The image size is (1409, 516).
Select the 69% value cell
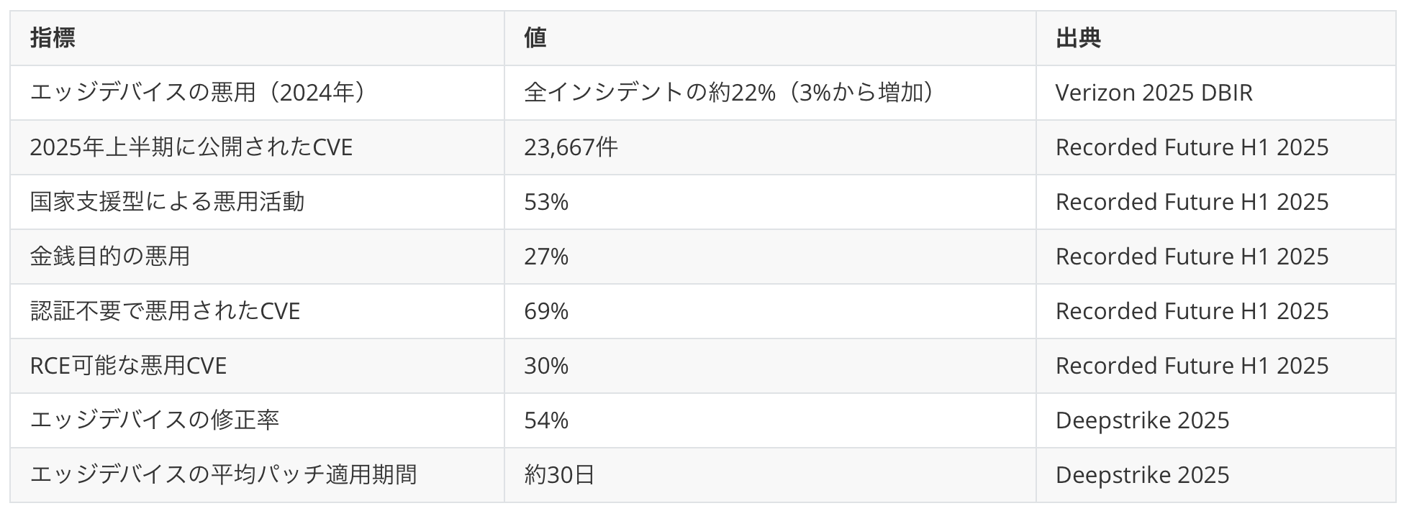pos(546,311)
